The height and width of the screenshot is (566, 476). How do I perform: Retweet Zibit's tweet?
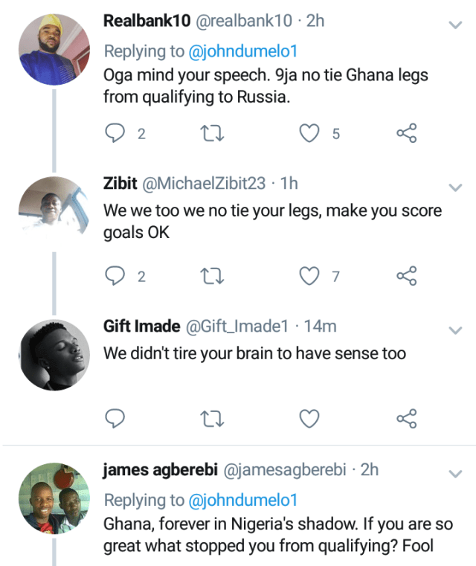(x=212, y=276)
